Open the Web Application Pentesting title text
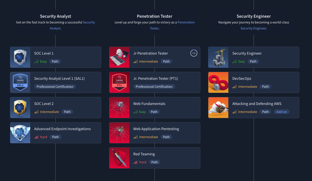 [x=156, y=129]
